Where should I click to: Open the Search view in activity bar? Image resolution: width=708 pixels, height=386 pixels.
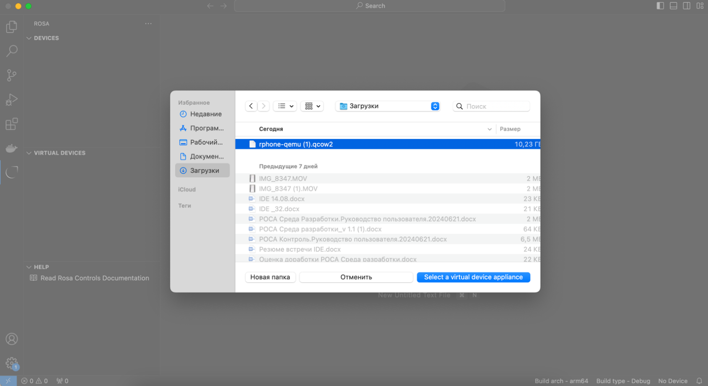[x=12, y=51]
